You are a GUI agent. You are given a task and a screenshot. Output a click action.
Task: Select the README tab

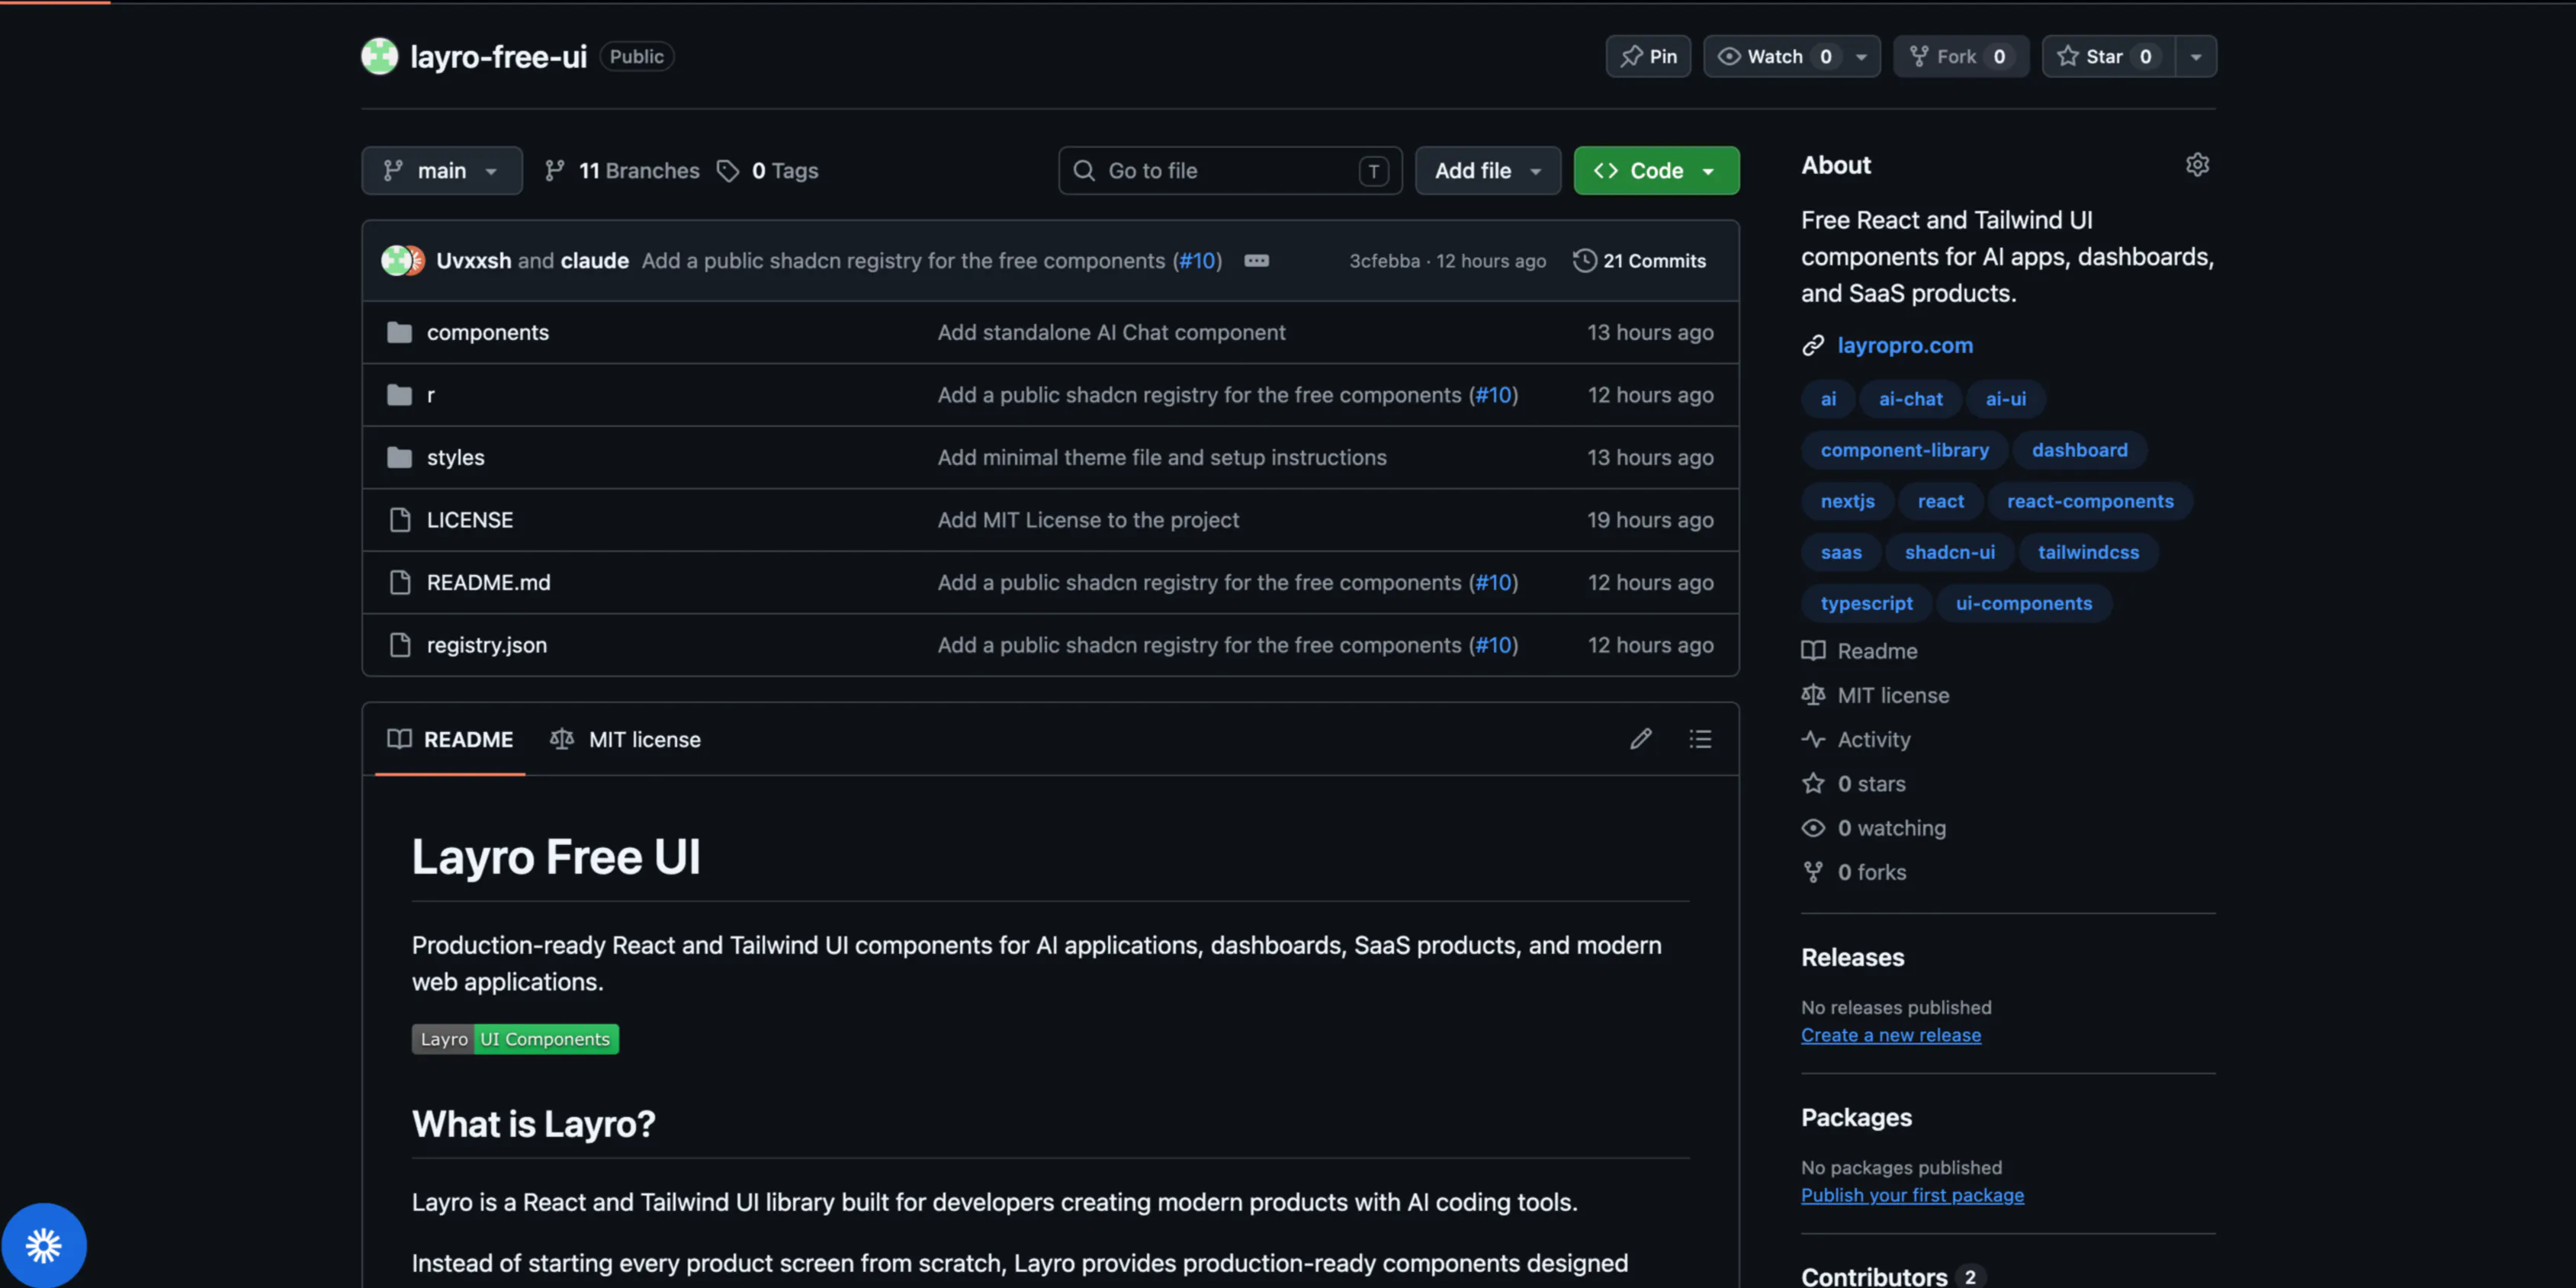[x=450, y=739]
